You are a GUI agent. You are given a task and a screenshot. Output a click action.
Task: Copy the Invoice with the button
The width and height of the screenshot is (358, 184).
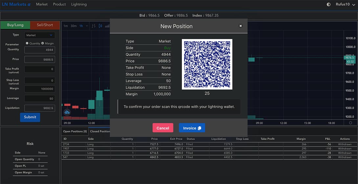point(192,128)
